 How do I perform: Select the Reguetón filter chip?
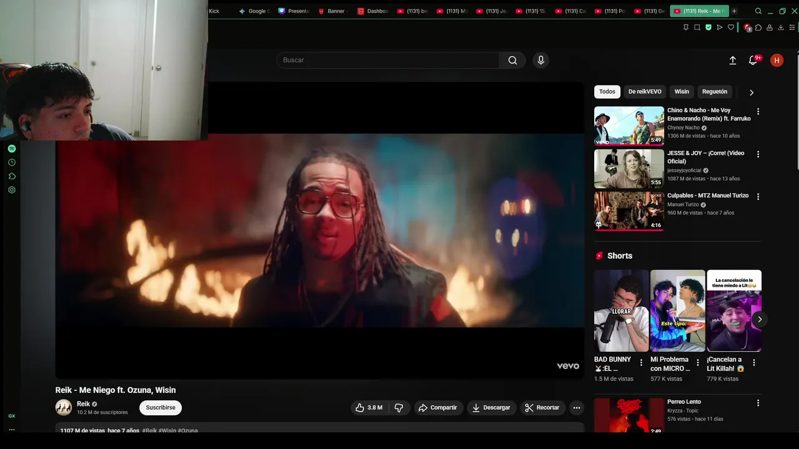click(715, 92)
